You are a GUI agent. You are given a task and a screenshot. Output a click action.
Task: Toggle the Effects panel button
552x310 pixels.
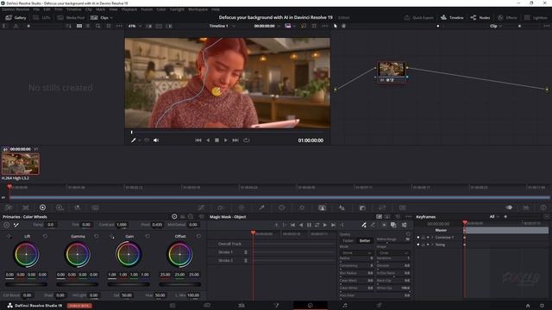pyautogui.click(x=507, y=17)
